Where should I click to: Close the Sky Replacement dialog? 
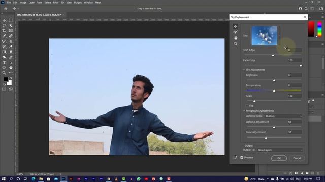(x=305, y=17)
